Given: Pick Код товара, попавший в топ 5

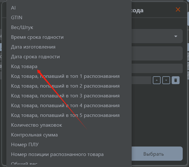Looking at the screenshot, I should coord(65,115).
